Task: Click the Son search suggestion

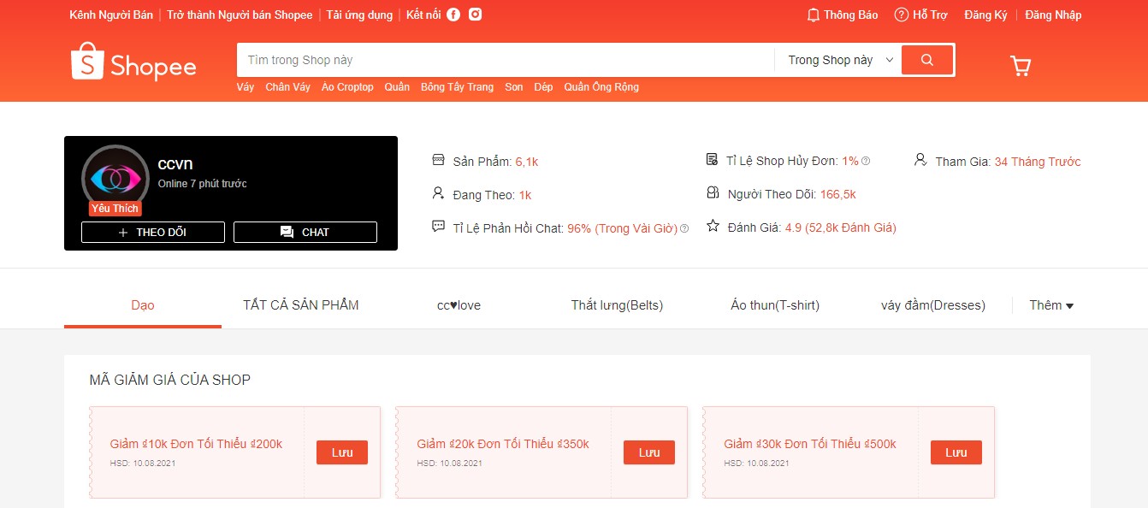Action: click(x=514, y=87)
